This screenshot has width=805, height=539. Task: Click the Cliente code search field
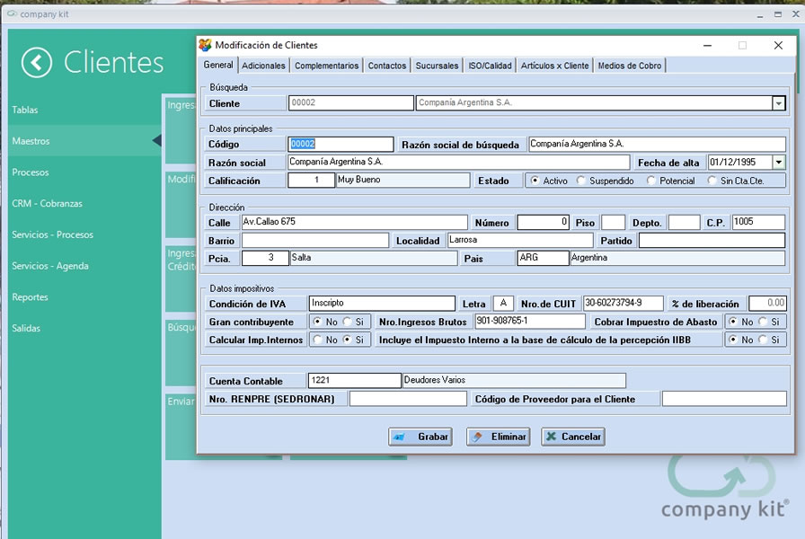[351, 103]
